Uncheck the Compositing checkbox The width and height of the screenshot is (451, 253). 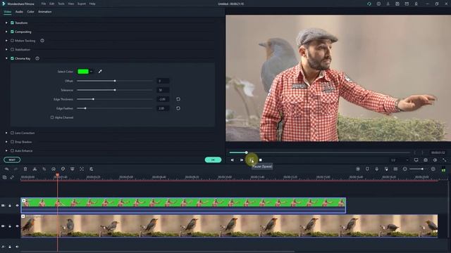pos(12,32)
